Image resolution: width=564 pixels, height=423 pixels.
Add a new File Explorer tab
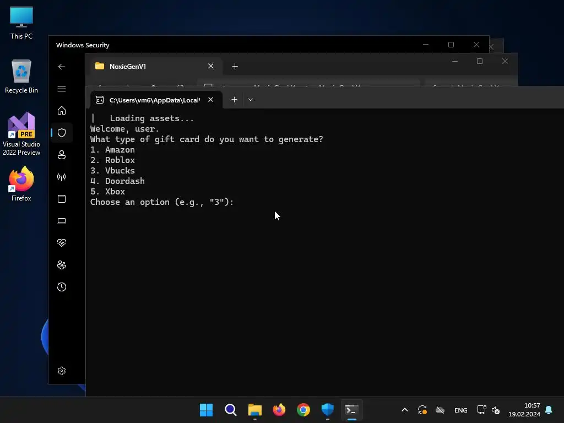pos(235,67)
